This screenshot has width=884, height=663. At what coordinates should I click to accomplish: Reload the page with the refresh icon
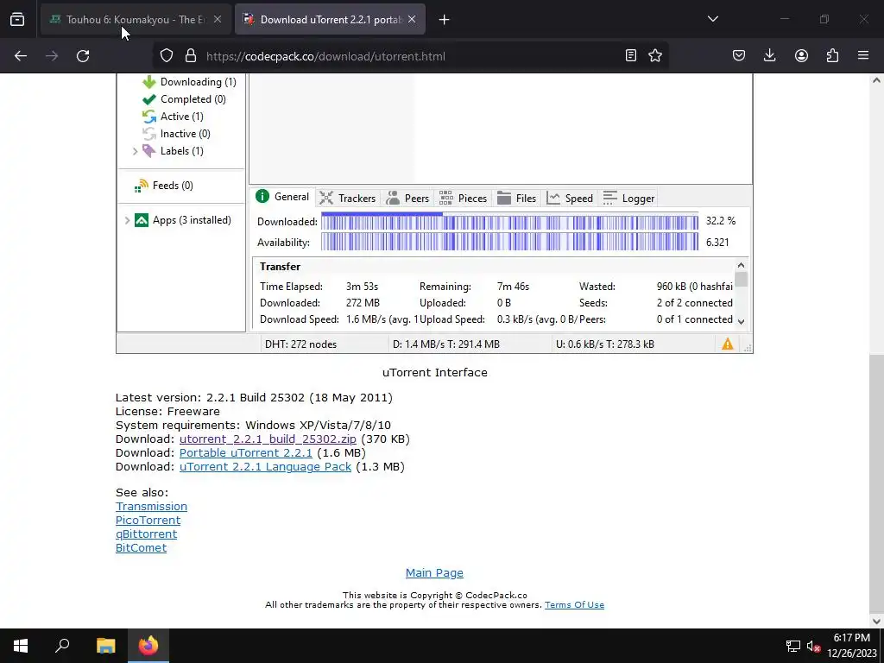coord(83,56)
